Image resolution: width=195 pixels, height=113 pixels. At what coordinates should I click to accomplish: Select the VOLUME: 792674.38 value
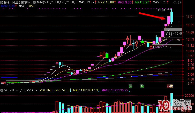pyautogui.click(x=54, y=90)
